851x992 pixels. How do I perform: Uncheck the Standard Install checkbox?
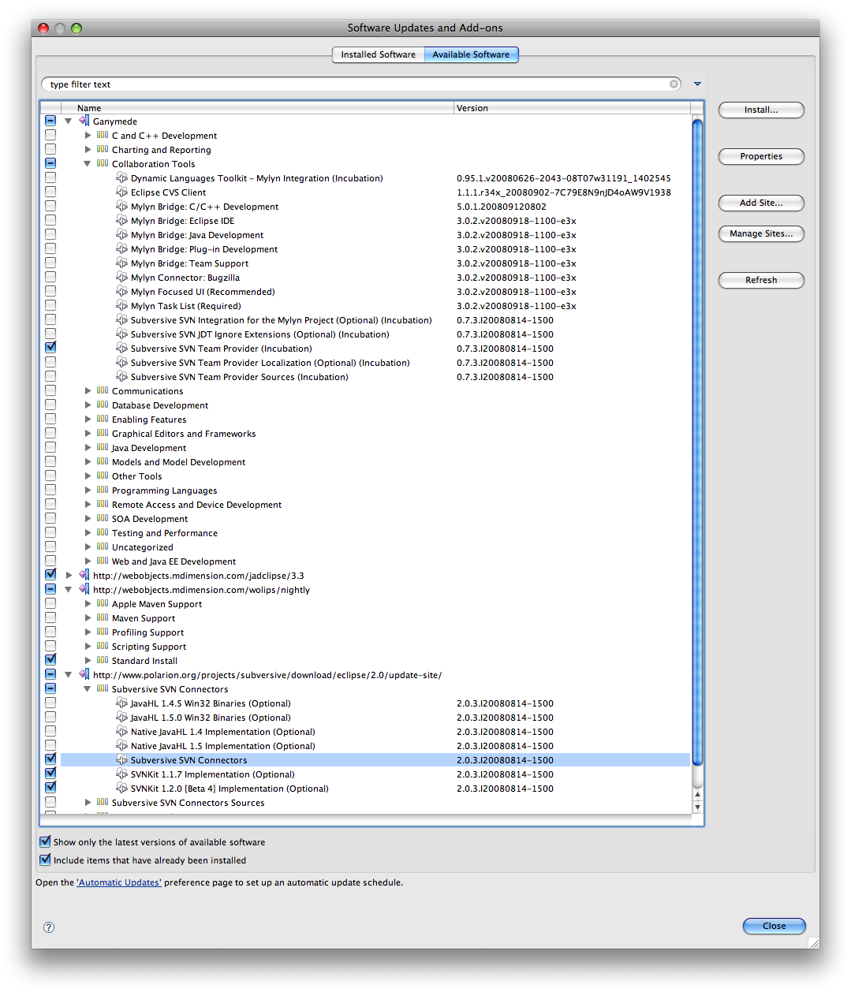(50, 661)
